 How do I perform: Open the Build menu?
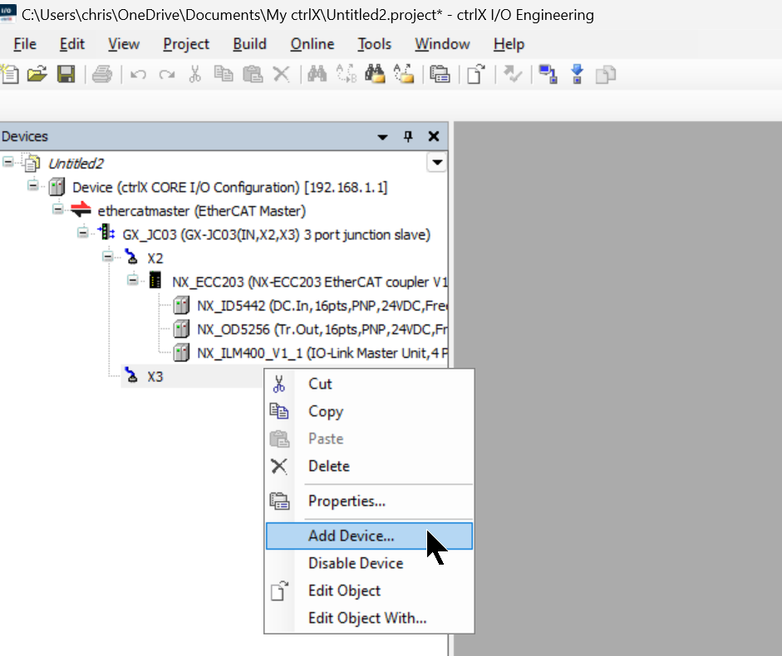pyautogui.click(x=250, y=44)
